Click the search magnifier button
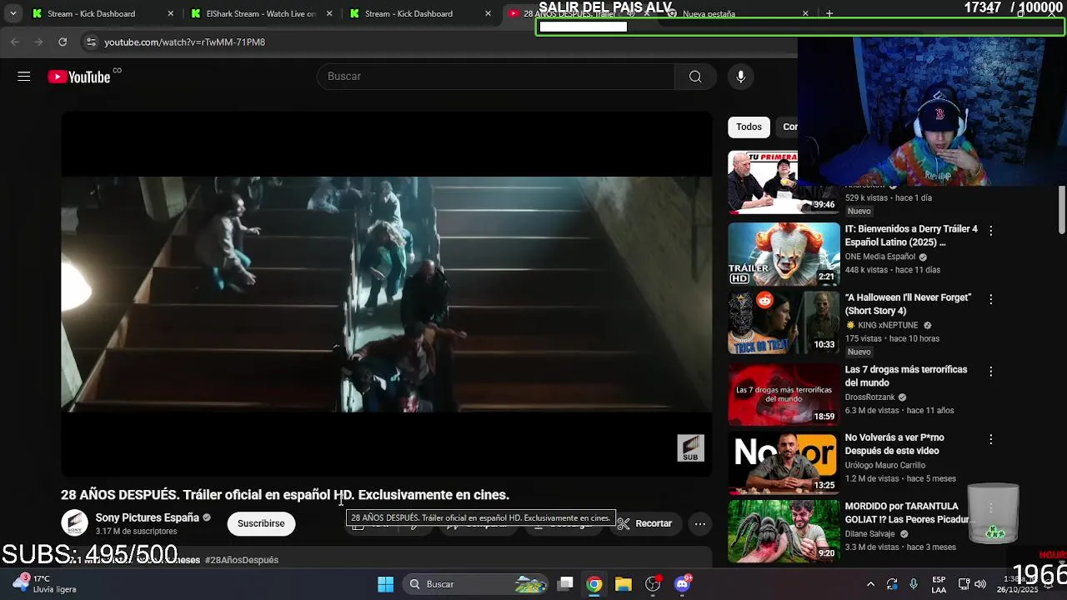This screenshot has height=600, width=1067. (x=695, y=77)
